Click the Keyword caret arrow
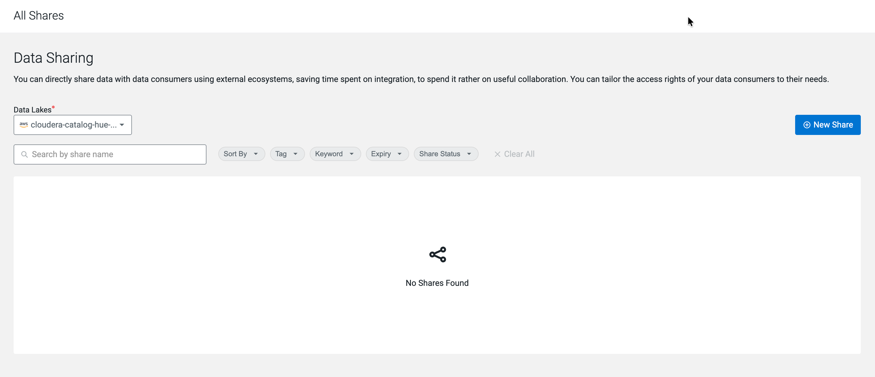Viewport: 875px width, 377px height. (x=351, y=154)
